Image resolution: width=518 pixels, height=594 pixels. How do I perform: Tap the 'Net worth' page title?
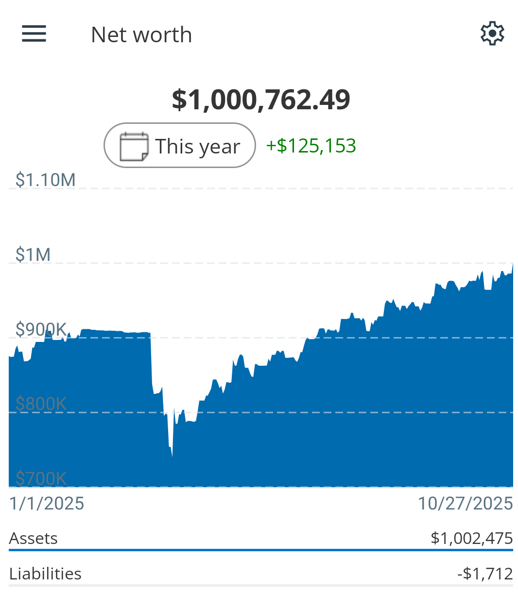[x=141, y=35]
